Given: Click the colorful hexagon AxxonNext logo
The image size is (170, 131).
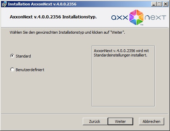Looking at the screenshot, I should click(136, 17).
